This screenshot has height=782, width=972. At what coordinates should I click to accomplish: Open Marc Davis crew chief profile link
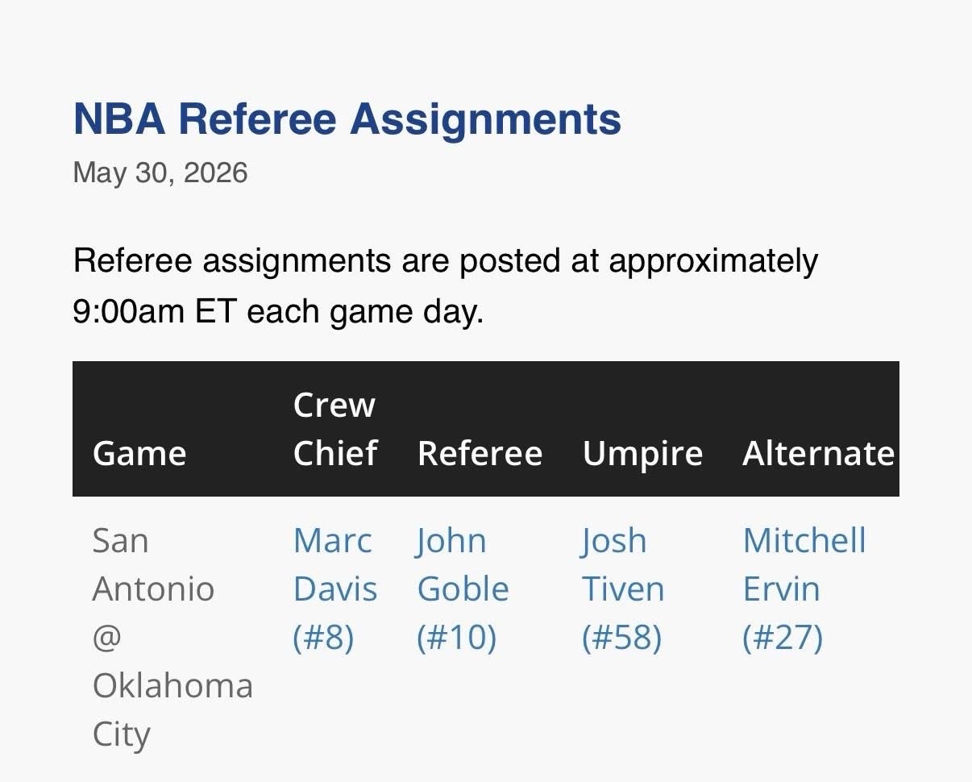tap(335, 589)
